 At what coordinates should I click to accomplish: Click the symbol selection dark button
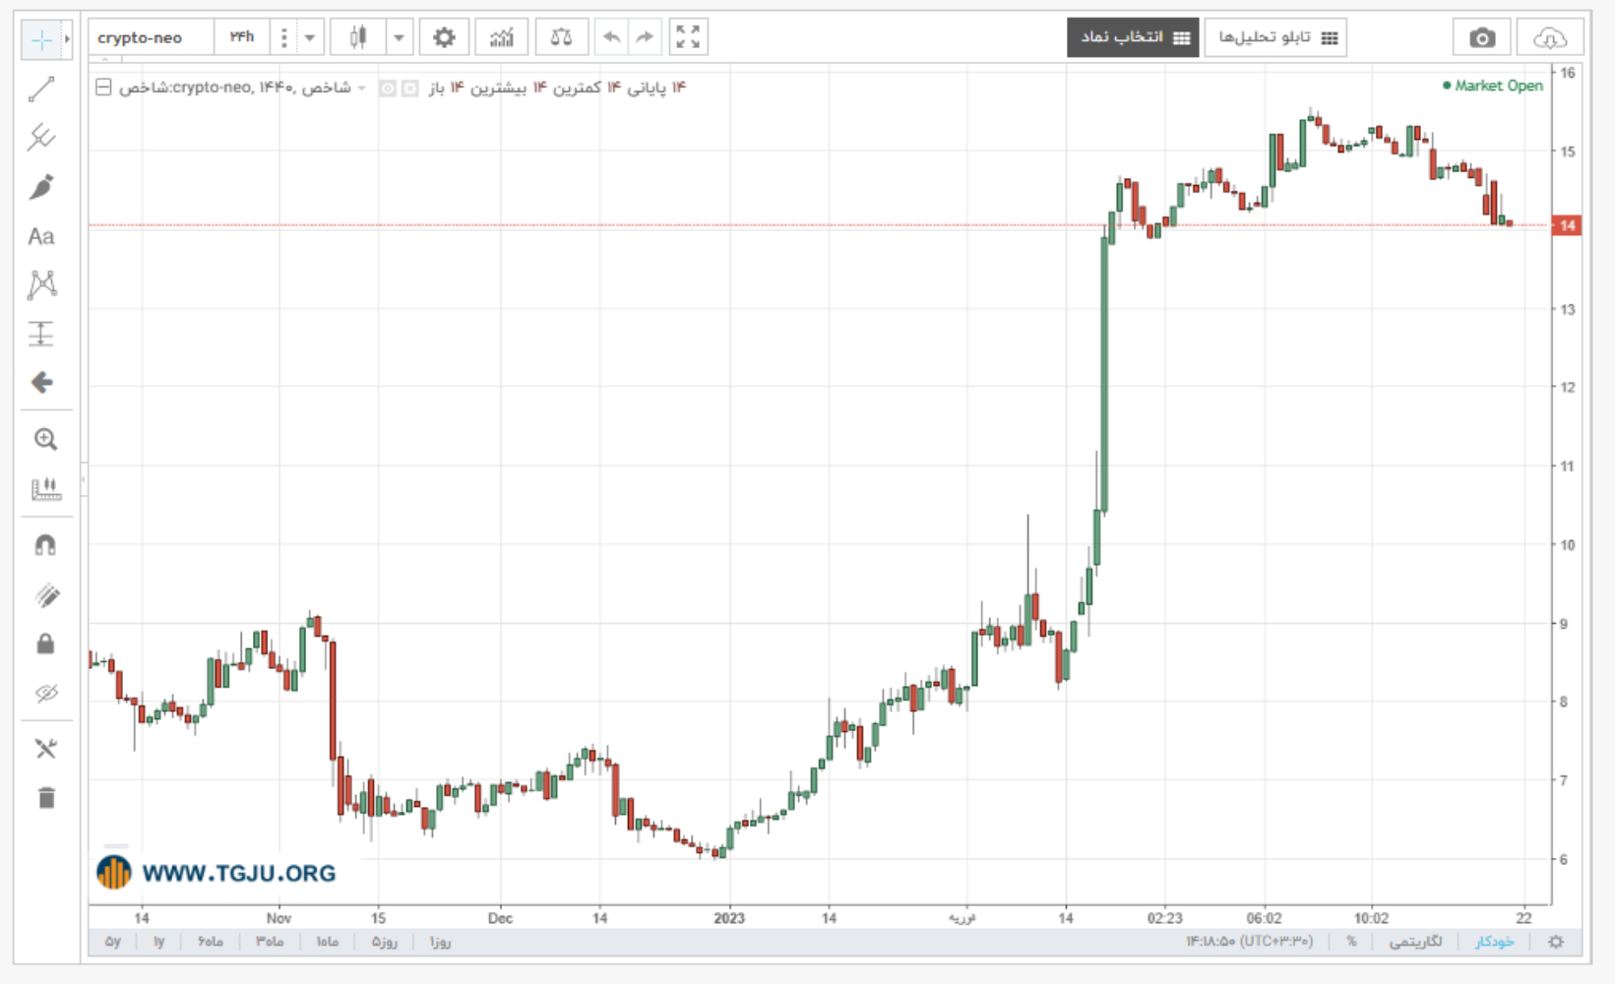click(x=1133, y=37)
